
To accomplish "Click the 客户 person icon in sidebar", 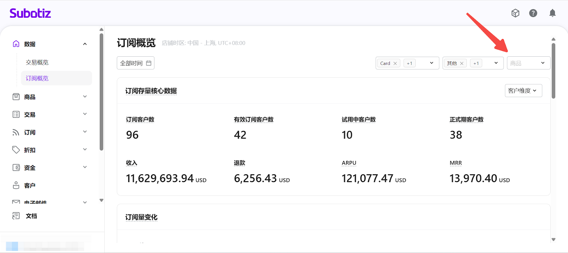I will [x=16, y=185].
